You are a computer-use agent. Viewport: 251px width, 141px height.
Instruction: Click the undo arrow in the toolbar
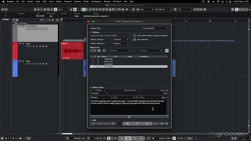[3, 9]
